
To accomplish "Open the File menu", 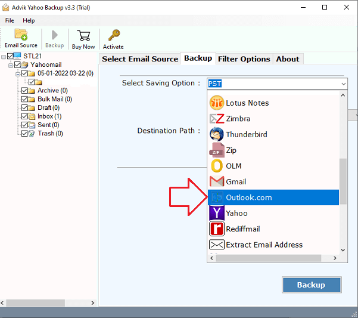I will click(x=10, y=20).
